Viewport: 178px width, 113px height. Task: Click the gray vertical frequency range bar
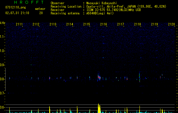tap(5, 79)
